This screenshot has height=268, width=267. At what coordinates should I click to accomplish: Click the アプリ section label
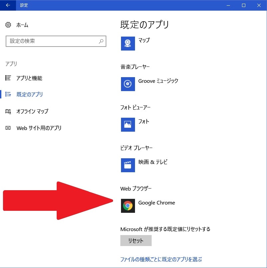click(11, 64)
